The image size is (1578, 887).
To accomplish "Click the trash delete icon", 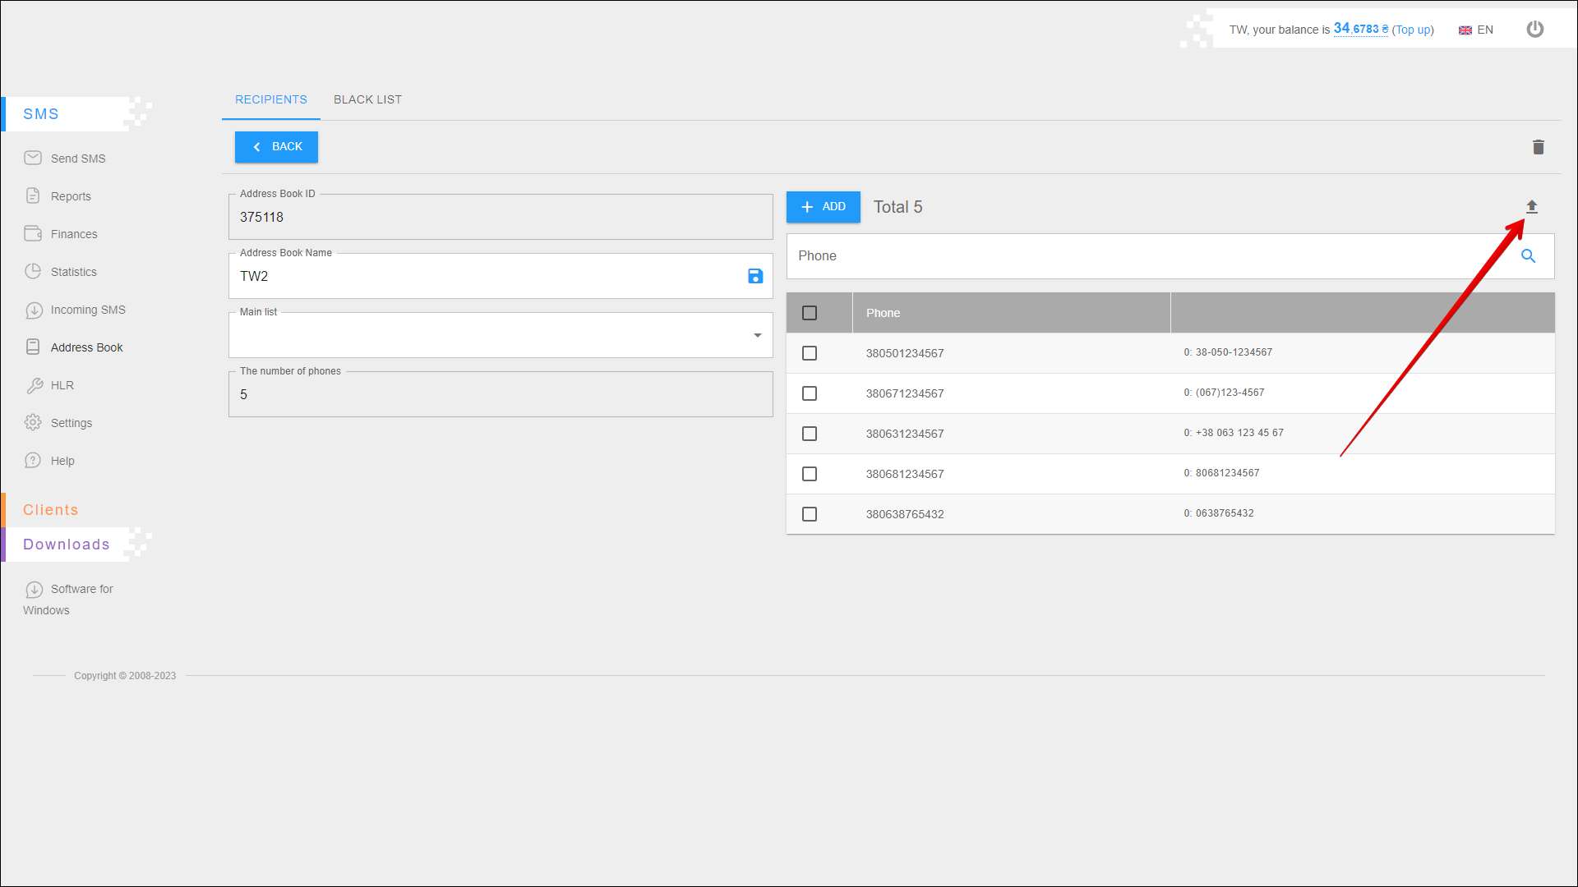I will pos(1538,147).
